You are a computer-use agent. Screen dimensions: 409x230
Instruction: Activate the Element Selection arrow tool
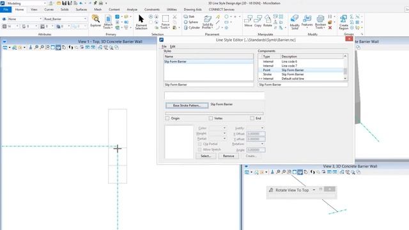(x=141, y=22)
